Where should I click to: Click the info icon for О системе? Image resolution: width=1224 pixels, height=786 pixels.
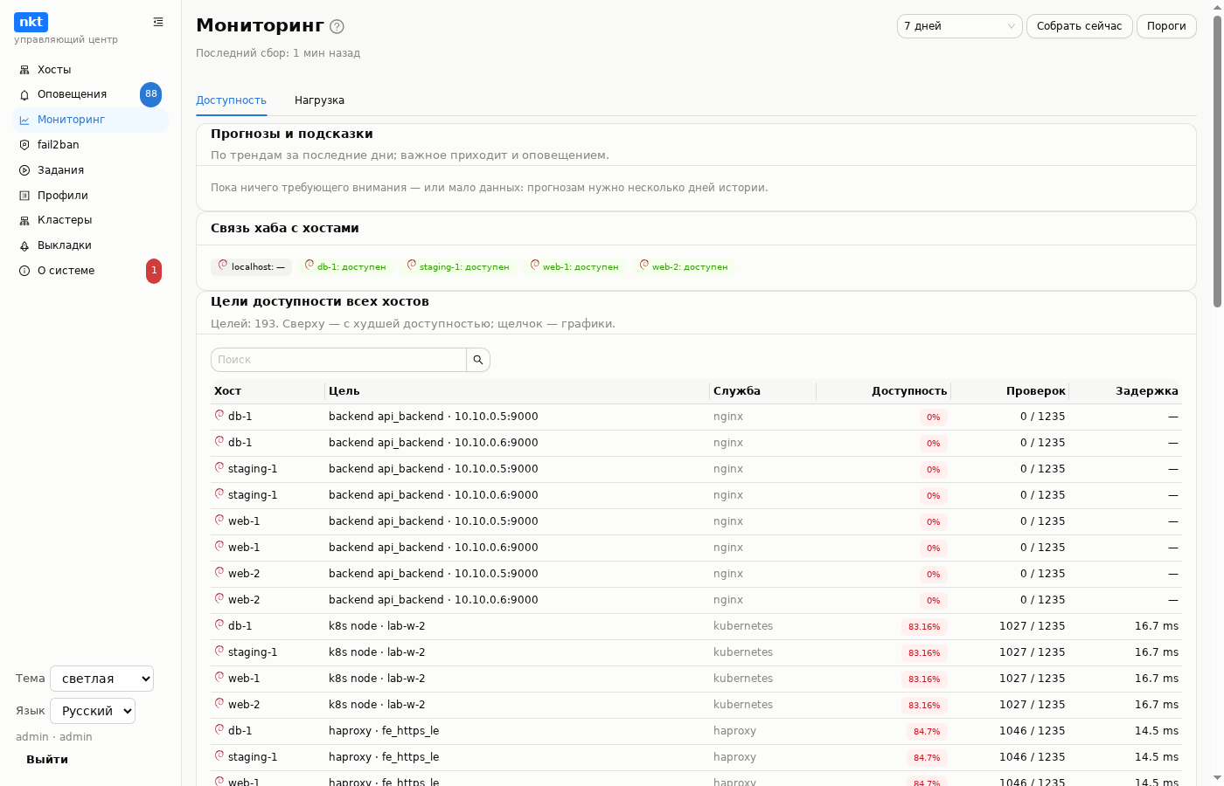(24, 271)
